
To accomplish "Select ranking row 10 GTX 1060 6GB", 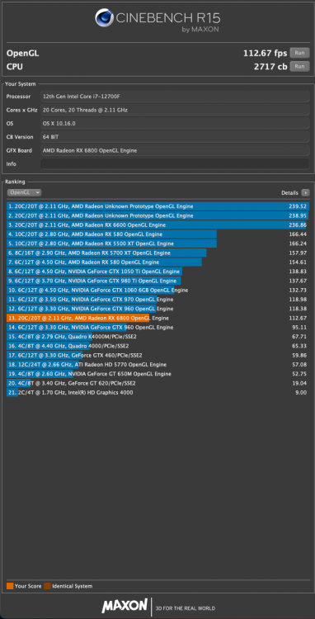I will (x=158, y=291).
